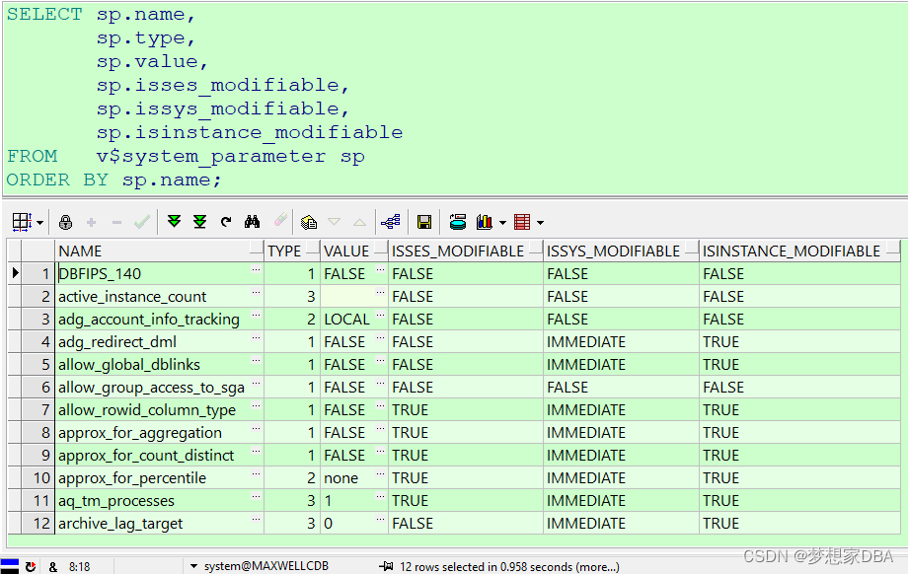Click the ampersand substitution icon in status bar

click(x=53, y=567)
